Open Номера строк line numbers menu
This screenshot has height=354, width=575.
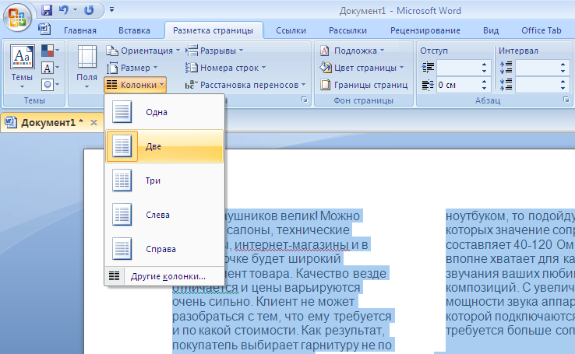[x=225, y=68]
